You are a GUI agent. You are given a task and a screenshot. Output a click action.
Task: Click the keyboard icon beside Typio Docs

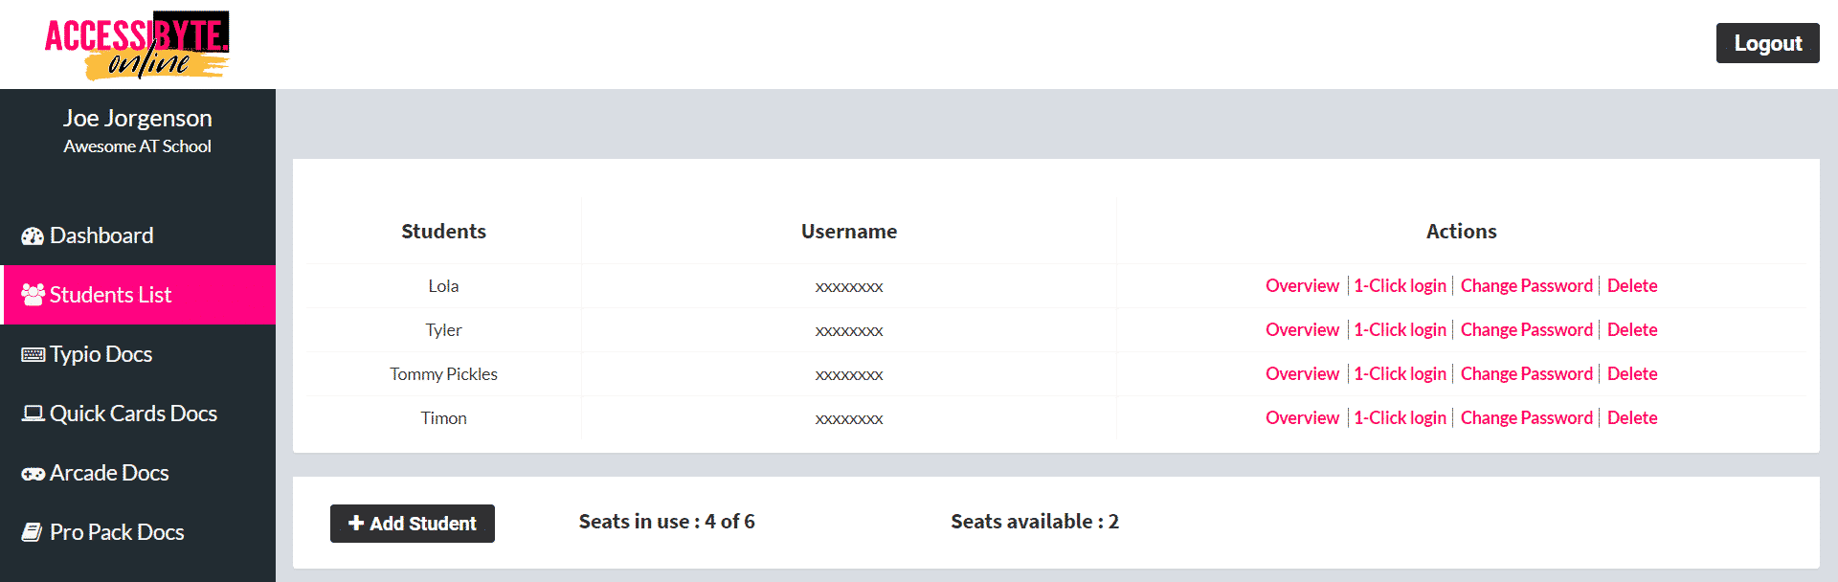point(33,355)
